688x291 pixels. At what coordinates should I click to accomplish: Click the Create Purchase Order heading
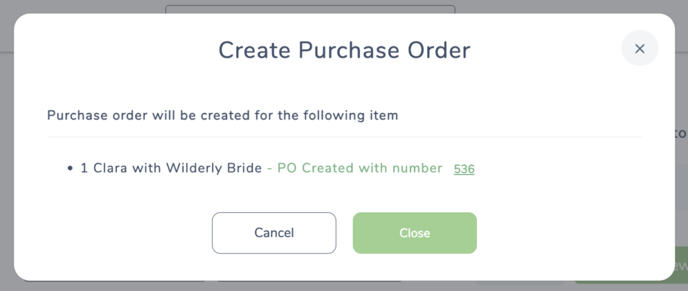coord(345,50)
